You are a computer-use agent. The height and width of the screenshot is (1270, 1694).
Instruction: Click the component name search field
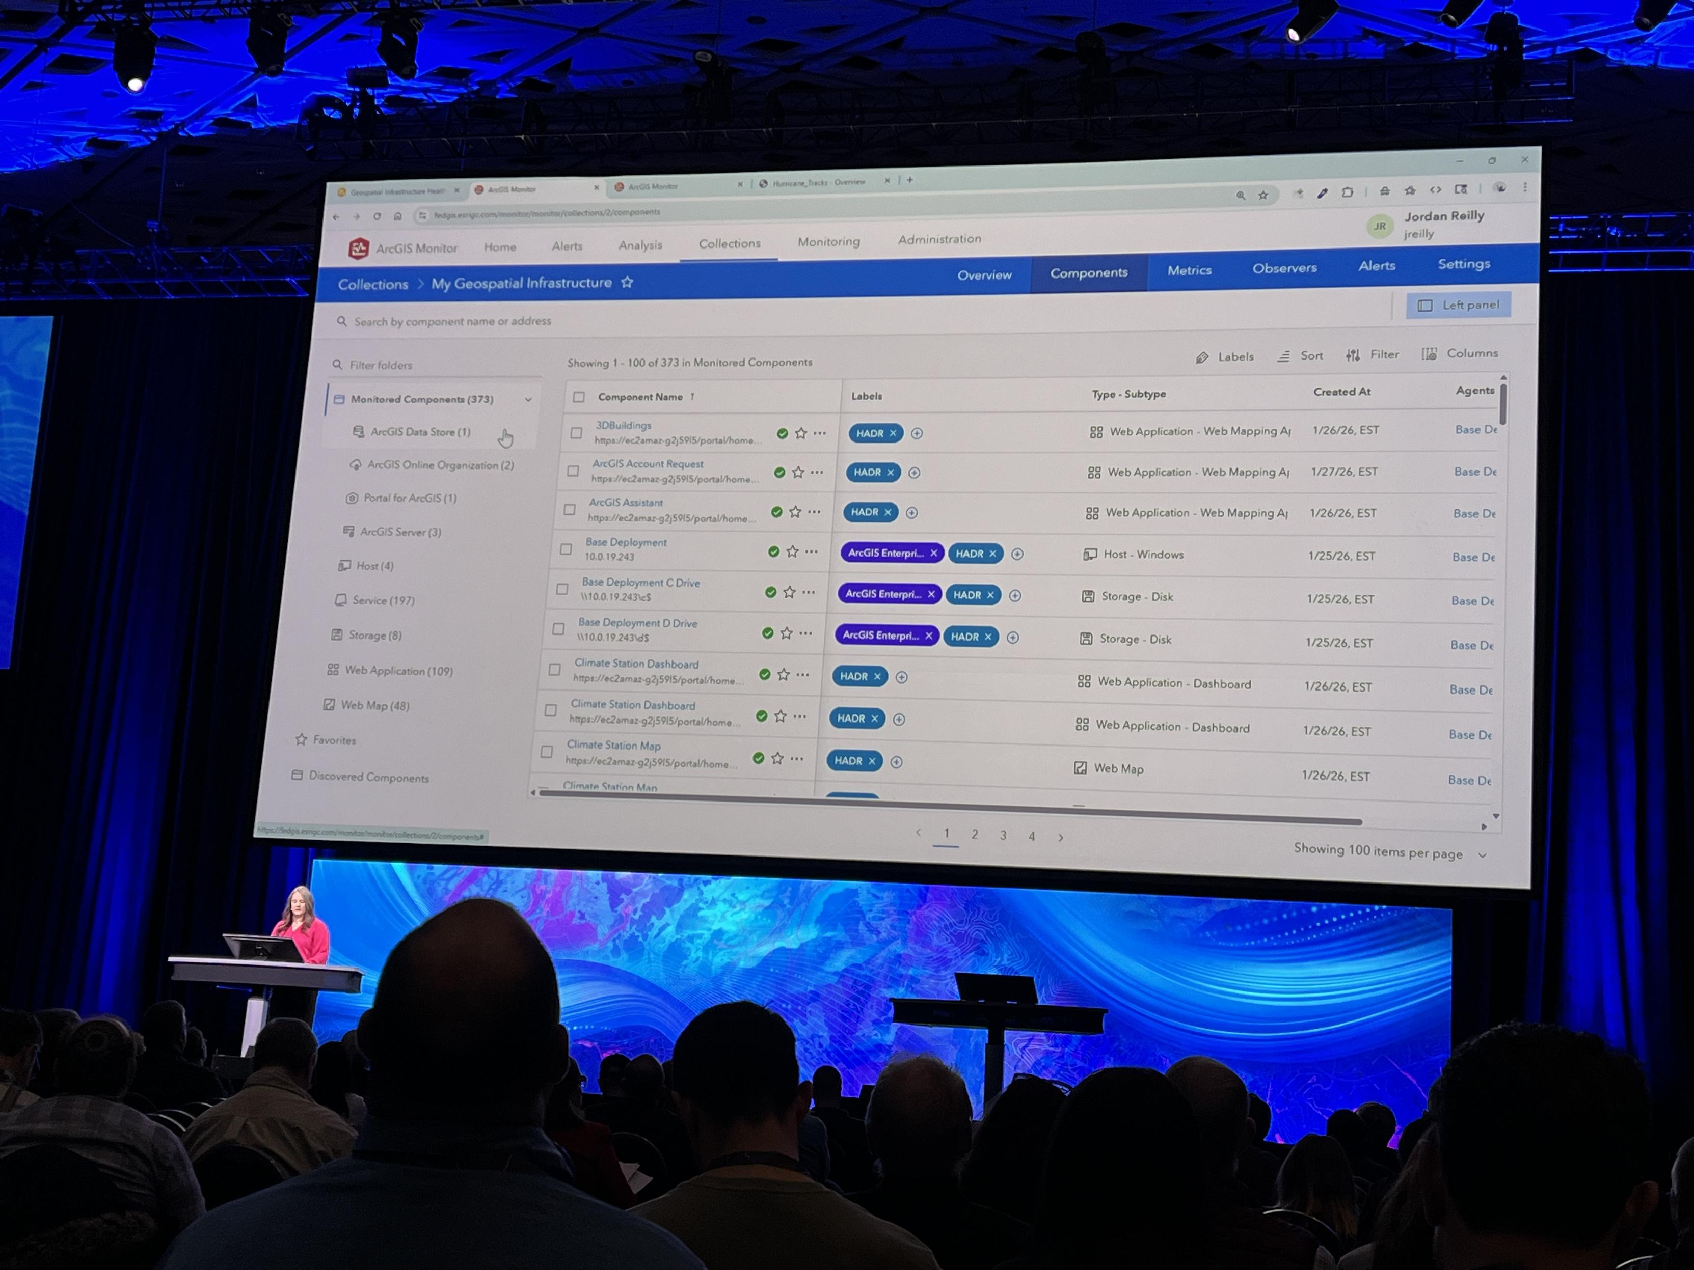pyautogui.click(x=452, y=321)
